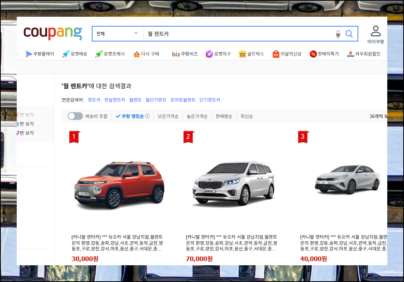Click the 쿠팡플레이 text label
The height and width of the screenshot is (282, 404).
[x=43, y=54]
